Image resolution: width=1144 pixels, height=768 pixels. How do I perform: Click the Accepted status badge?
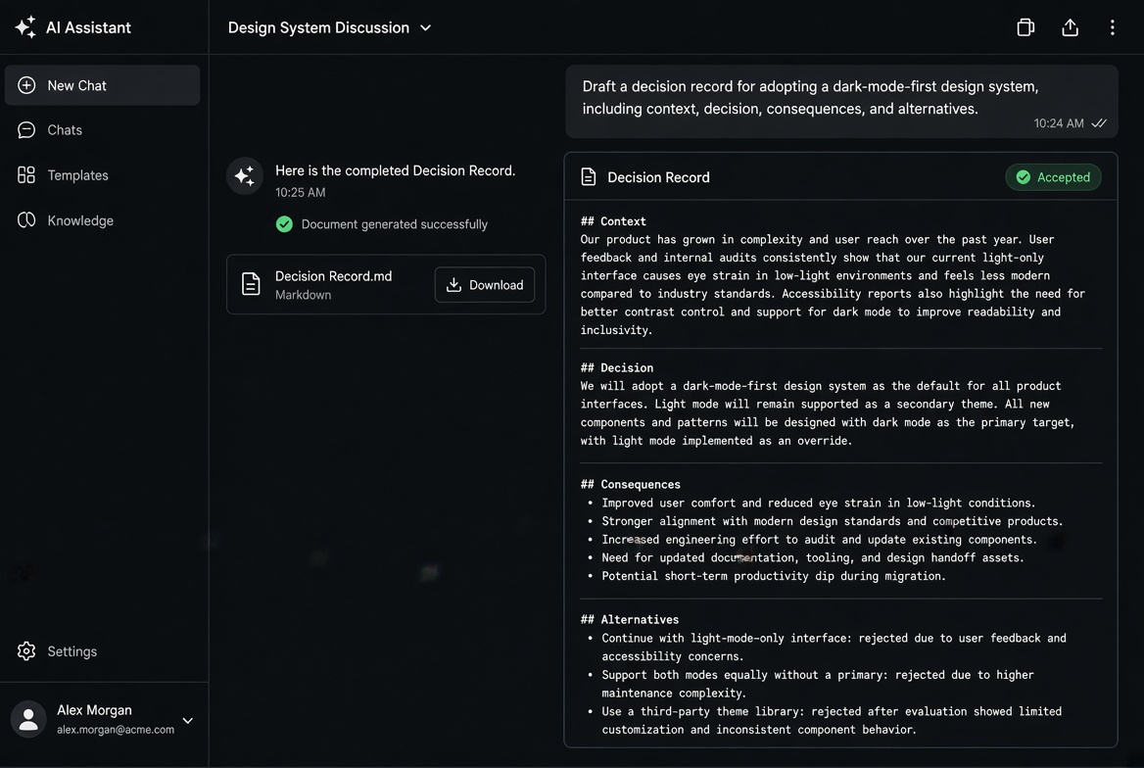[x=1053, y=177]
